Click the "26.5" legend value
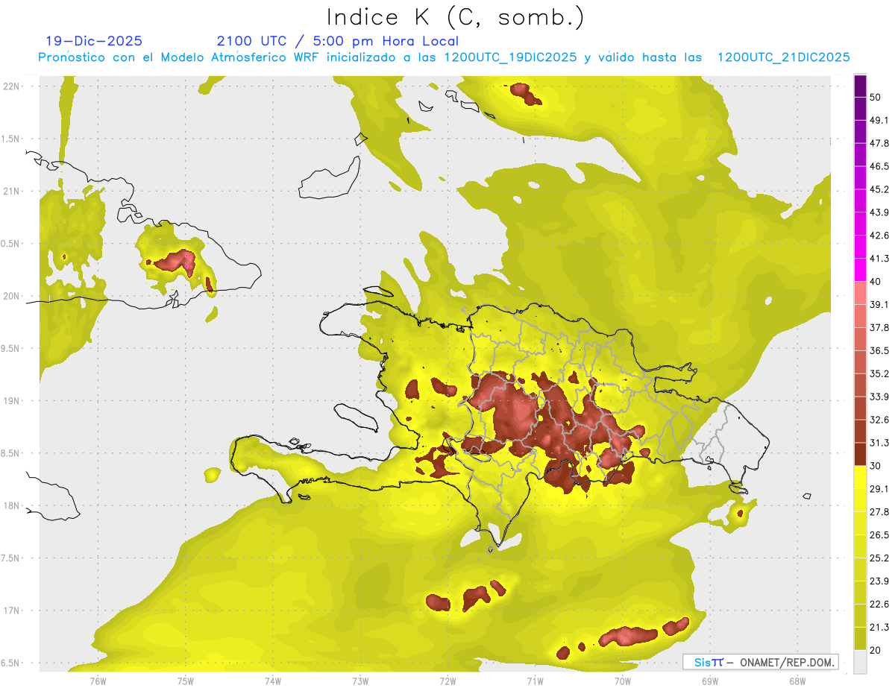895x691 pixels. (x=879, y=535)
